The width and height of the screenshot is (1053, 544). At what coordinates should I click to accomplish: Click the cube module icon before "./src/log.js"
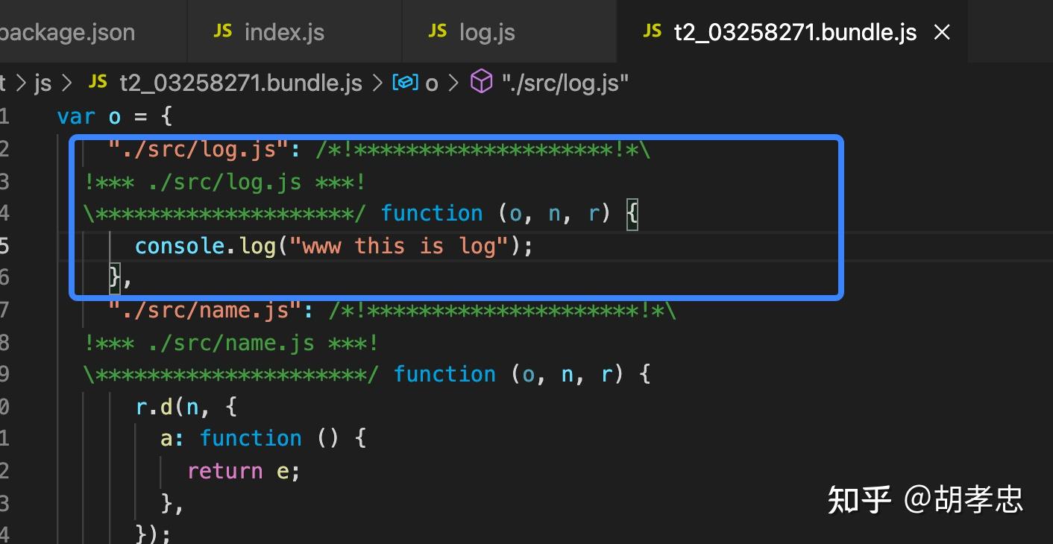click(481, 82)
